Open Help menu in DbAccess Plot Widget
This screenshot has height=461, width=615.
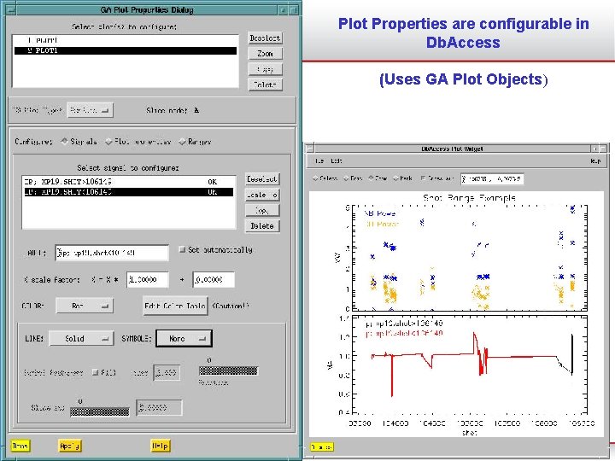click(595, 161)
